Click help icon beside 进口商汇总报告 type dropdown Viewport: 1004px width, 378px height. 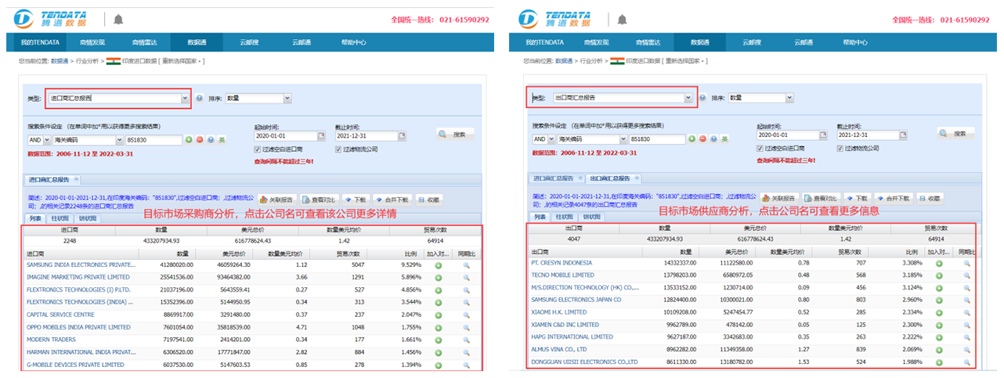coord(199,99)
